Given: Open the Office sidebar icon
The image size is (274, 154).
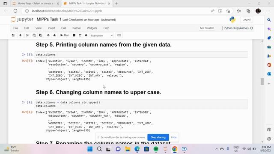Looking at the screenshot, I should coord(269,65).
